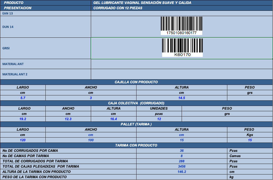Screen dimensions: 273x180
Task: Click the TOTAL DE CORRUGADOS POR TARIMA label
Action: pos(68,161)
